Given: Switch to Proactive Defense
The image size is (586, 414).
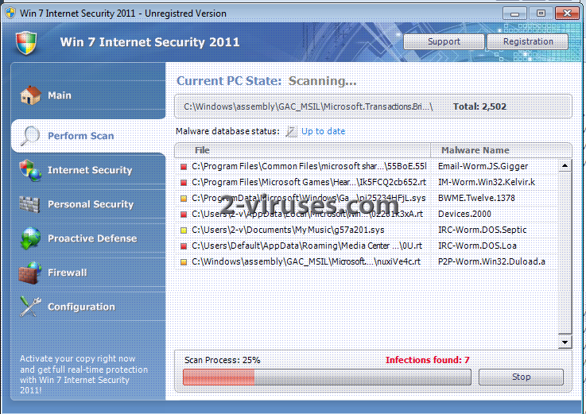Looking at the screenshot, I should [89, 238].
